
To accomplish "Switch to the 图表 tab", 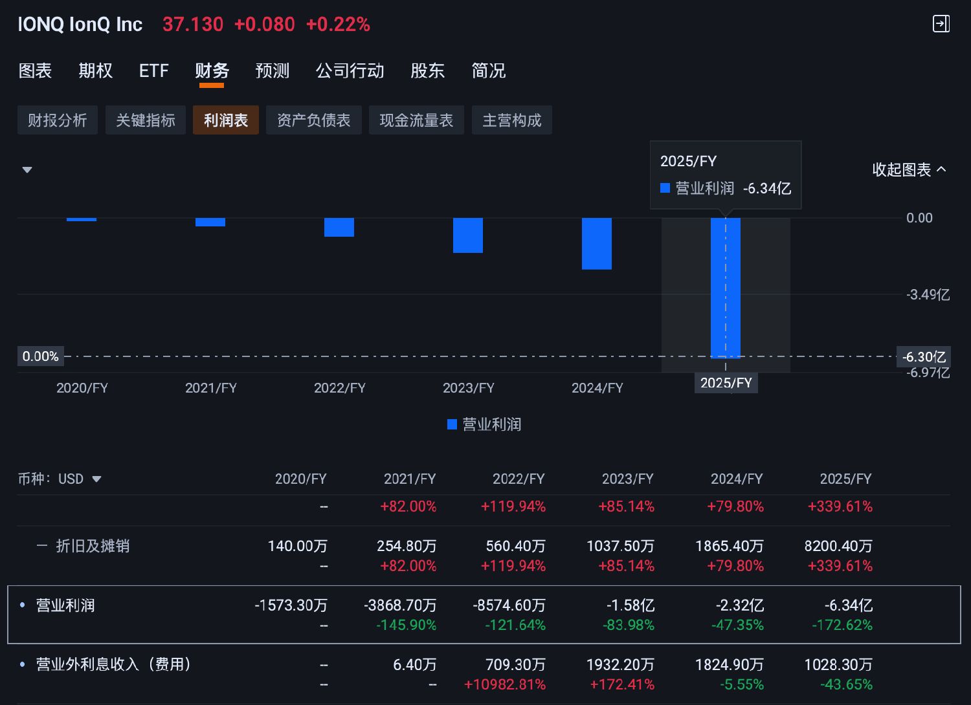I will click(x=35, y=70).
